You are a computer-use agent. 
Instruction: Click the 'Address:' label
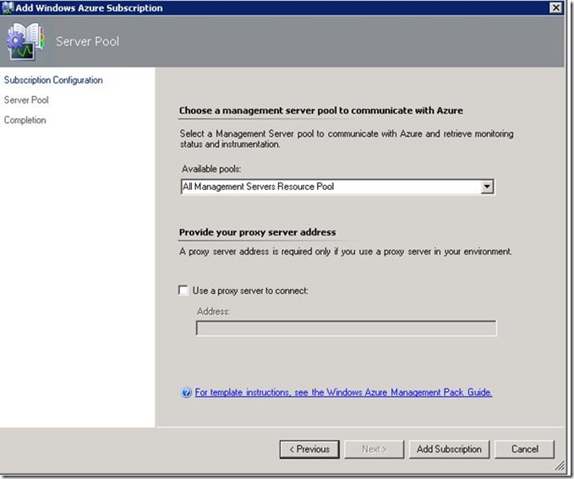(x=213, y=312)
